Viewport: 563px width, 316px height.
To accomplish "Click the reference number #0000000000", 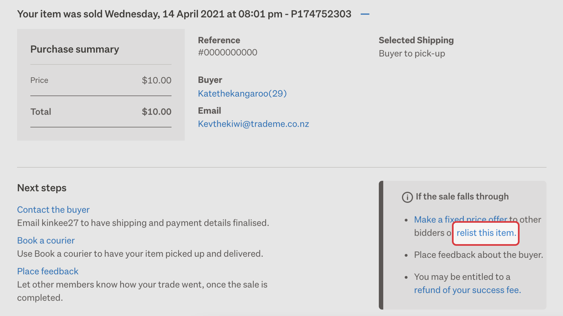I will click(x=228, y=52).
